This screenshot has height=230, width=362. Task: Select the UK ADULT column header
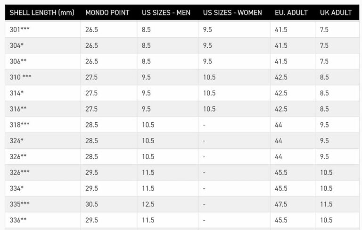[336, 13]
